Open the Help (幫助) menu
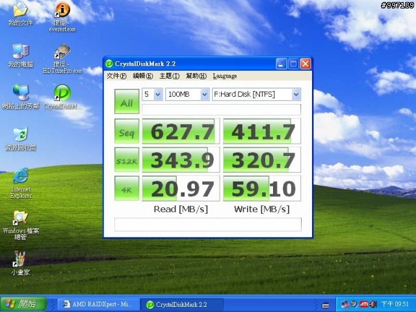 (196, 76)
